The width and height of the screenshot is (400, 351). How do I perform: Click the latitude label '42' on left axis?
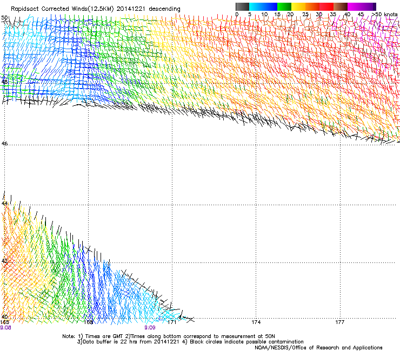click(4, 261)
